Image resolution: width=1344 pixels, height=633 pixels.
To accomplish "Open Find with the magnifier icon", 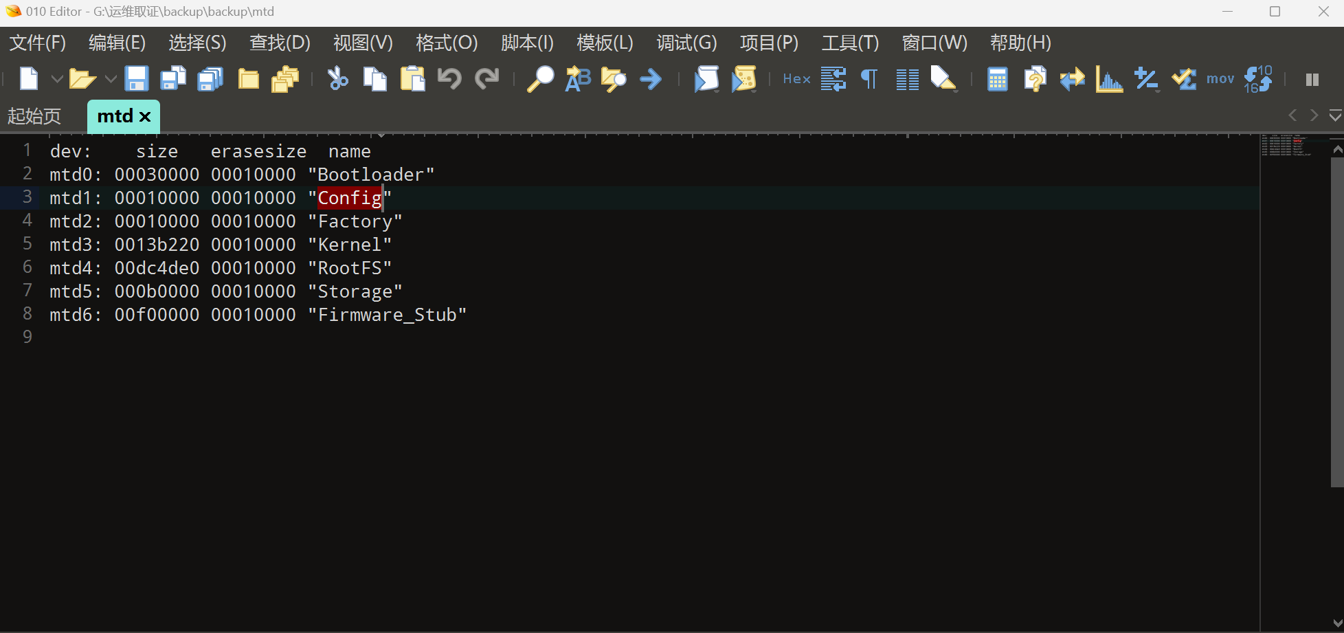I will click(x=540, y=79).
